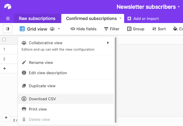Click the Hide fields button
This screenshot has height=126, width=183.
(x=83, y=29)
